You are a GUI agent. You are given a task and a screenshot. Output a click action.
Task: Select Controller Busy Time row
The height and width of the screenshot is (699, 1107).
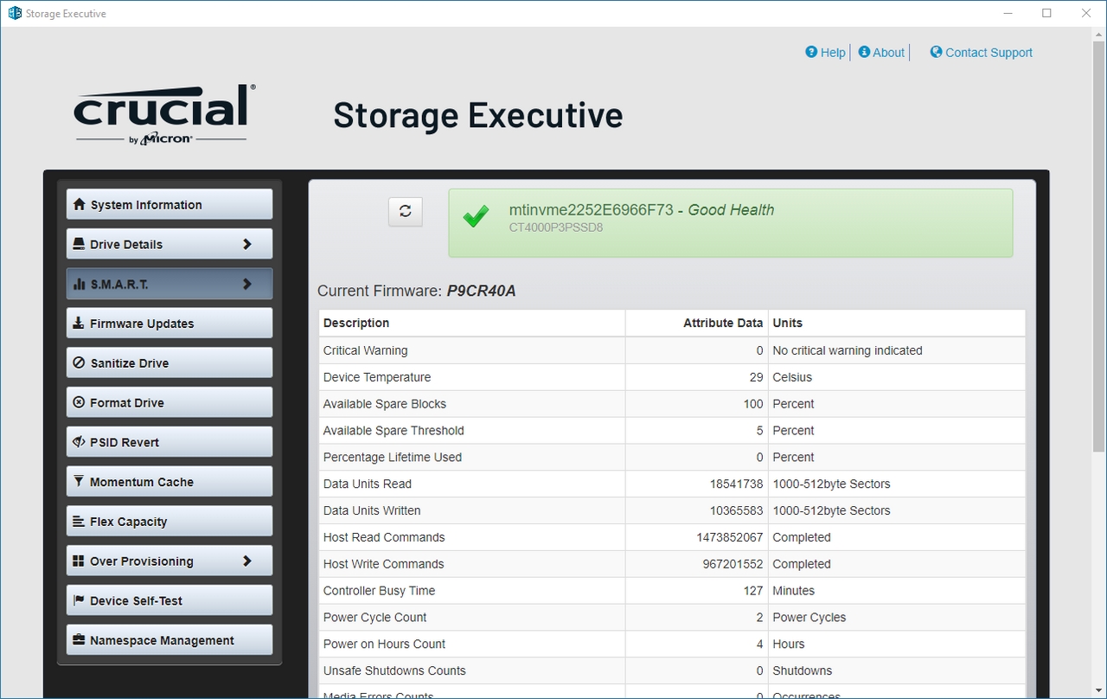671,591
